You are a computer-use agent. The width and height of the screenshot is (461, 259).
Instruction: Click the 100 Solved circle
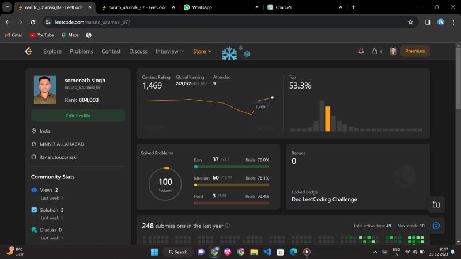(x=165, y=184)
